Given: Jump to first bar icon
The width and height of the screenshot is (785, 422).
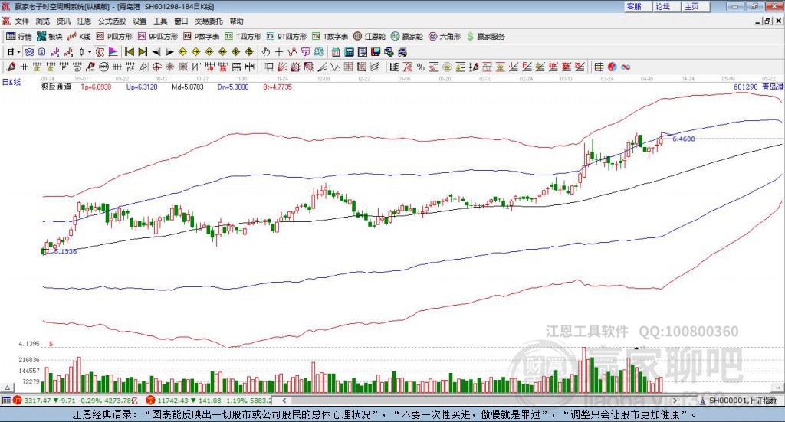Looking at the screenshot, I should pos(129,52).
